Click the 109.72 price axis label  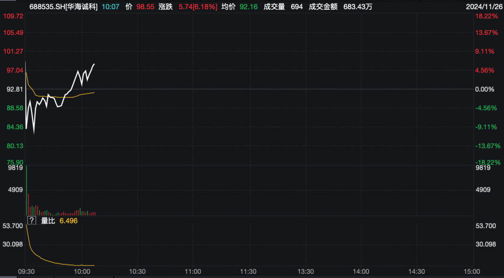click(x=13, y=16)
